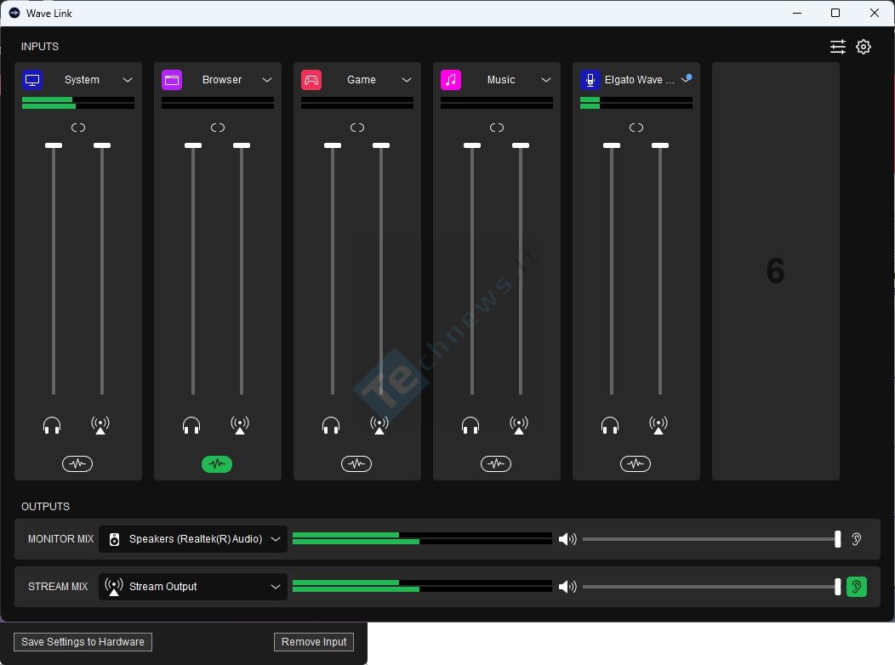Mute Music headphones monitor output
Screen dimensions: 895x665
pyautogui.click(x=470, y=425)
